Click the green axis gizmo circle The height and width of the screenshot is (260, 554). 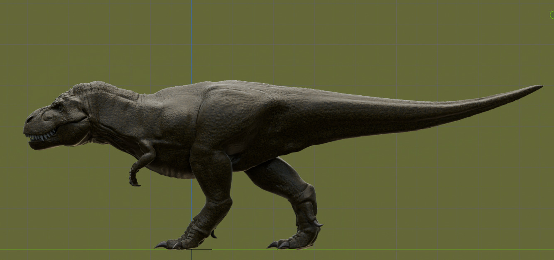[552, 15]
